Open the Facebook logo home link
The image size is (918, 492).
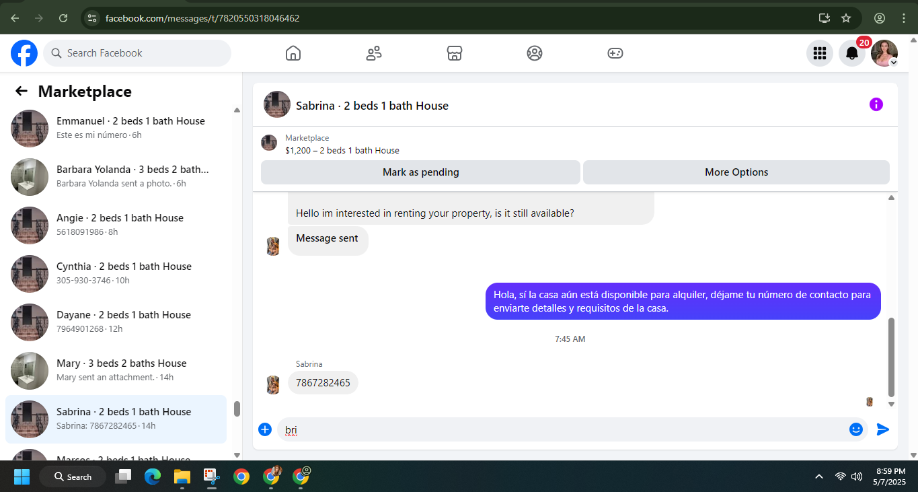[x=24, y=53]
